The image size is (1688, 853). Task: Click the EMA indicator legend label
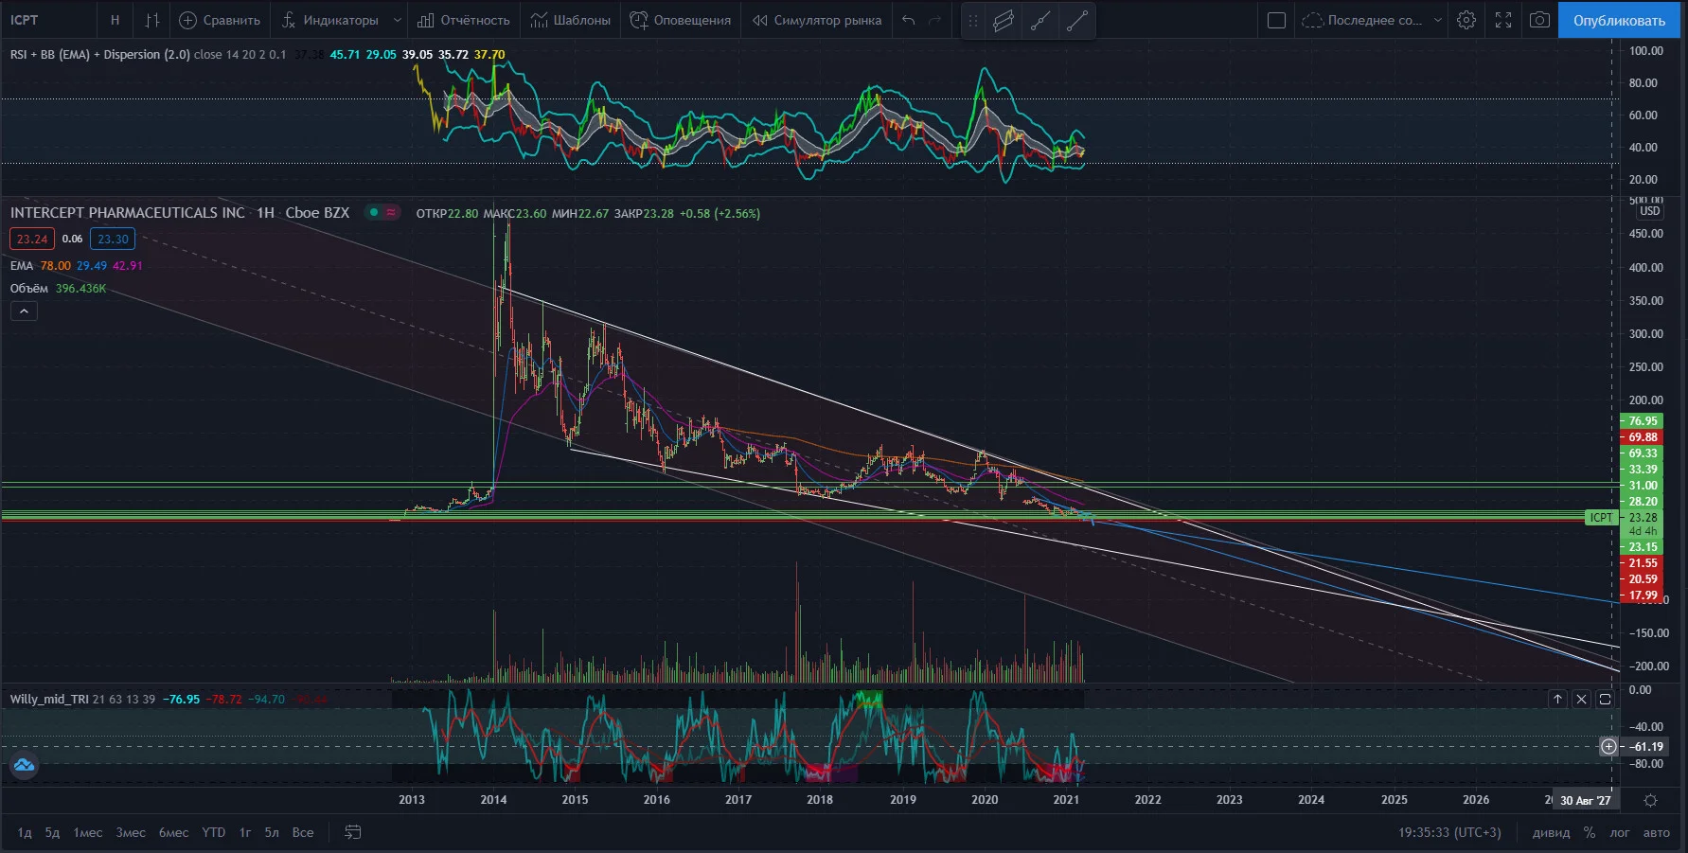(x=22, y=266)
